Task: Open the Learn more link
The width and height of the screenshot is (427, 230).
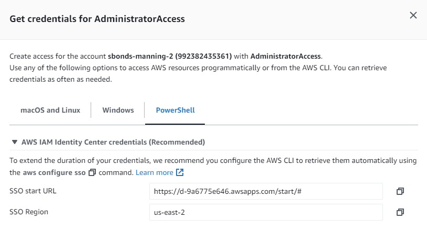Action: 155,172
